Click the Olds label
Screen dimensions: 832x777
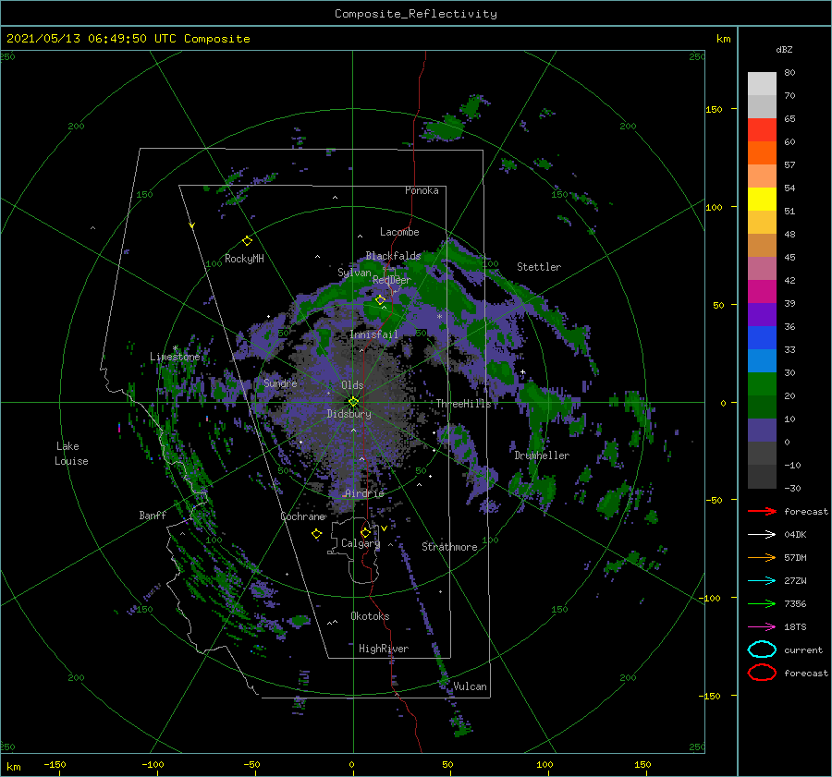pyautogui.click(x=352, y=385)
